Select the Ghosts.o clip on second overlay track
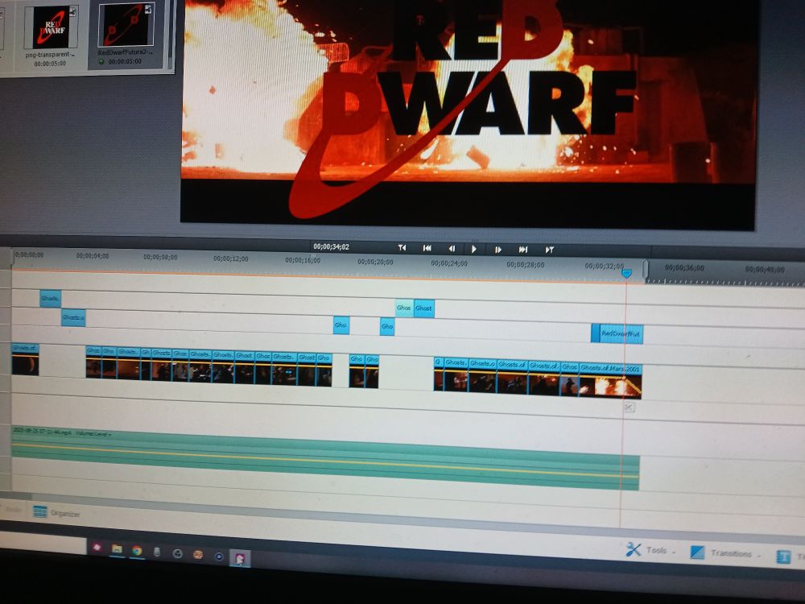The width and height of the screenshot is (805, 604). [73, 317]
